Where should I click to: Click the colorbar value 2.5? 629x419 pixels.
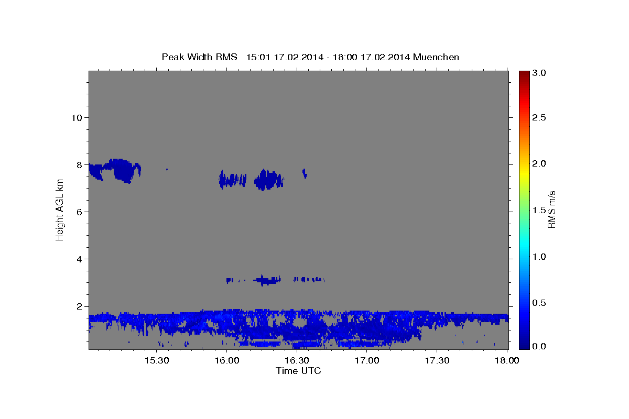540,117
